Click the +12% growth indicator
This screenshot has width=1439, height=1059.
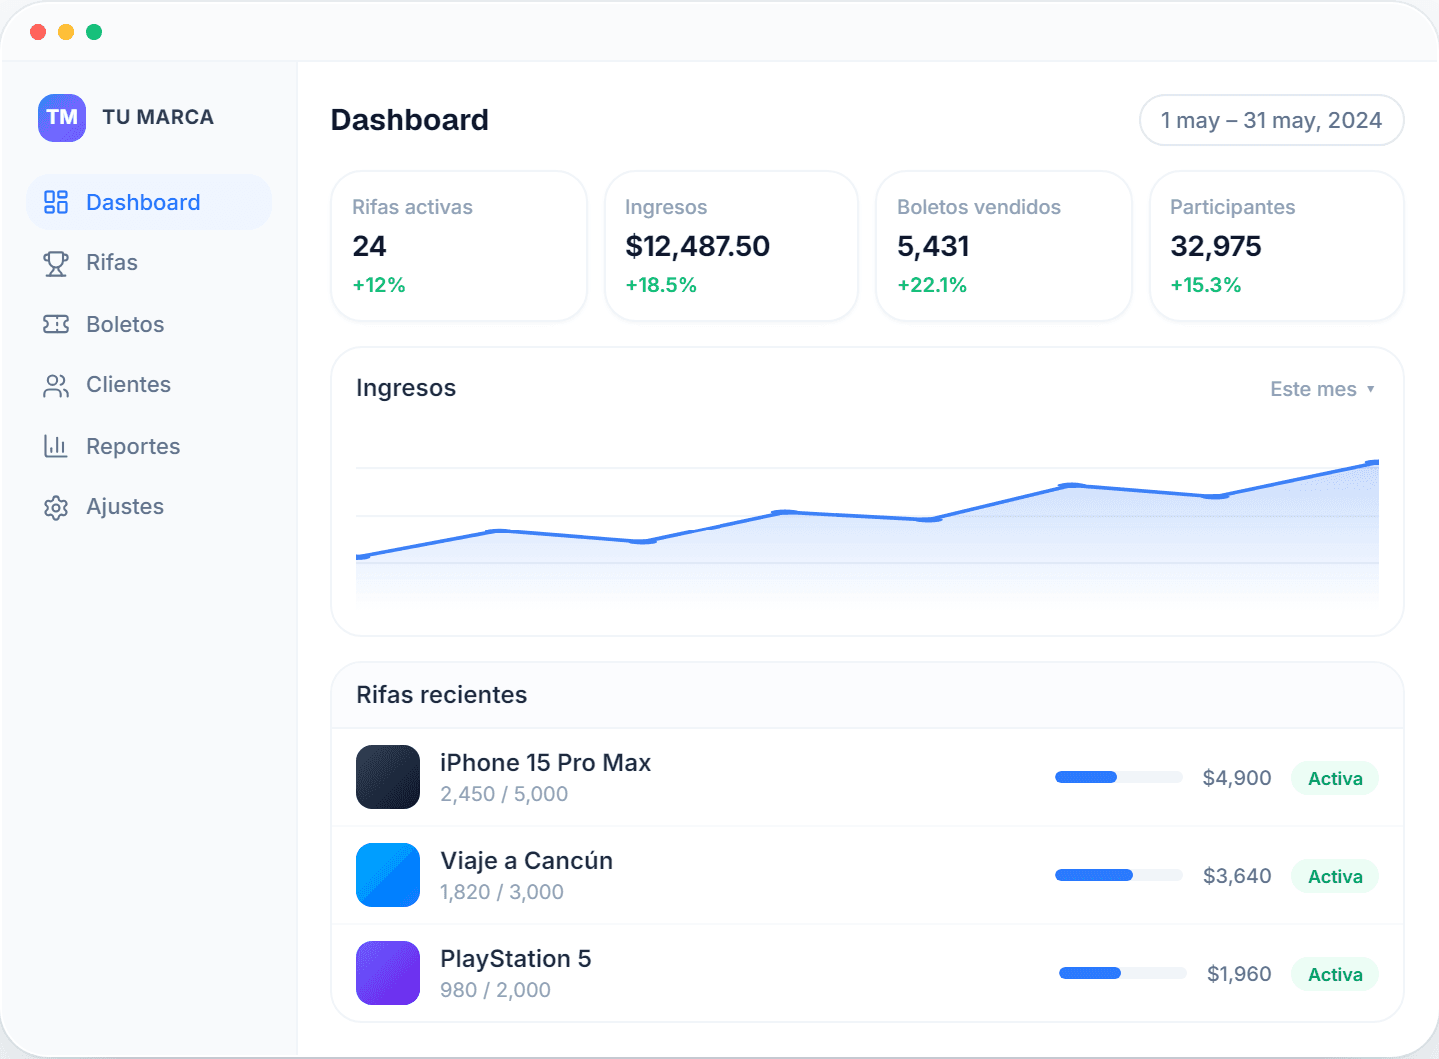[x=379, y=285]
